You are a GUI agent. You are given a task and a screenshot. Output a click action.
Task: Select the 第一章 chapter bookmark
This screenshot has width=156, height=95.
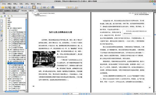pos(15,28)
